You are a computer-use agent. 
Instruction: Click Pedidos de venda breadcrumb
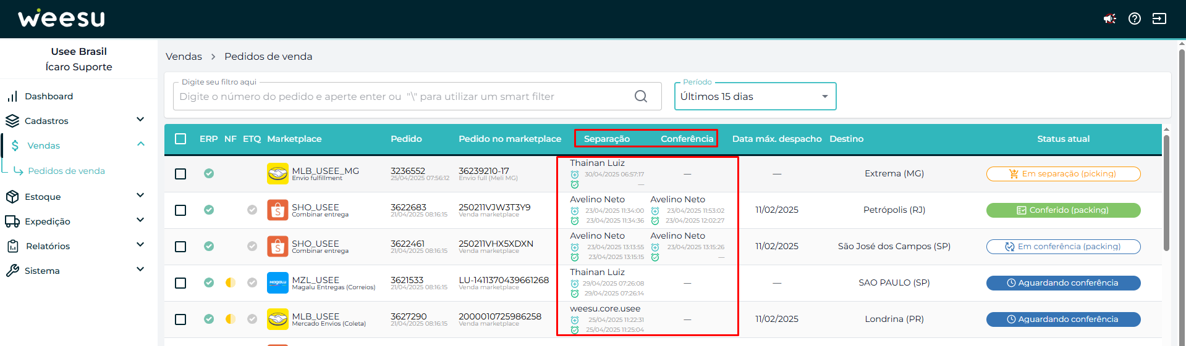click(x=268, y=56)
